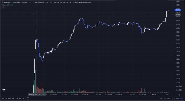Click the 02:24:18 time axis label
The height and width of the screenshot is (101, 185).
tap(143, 95)
